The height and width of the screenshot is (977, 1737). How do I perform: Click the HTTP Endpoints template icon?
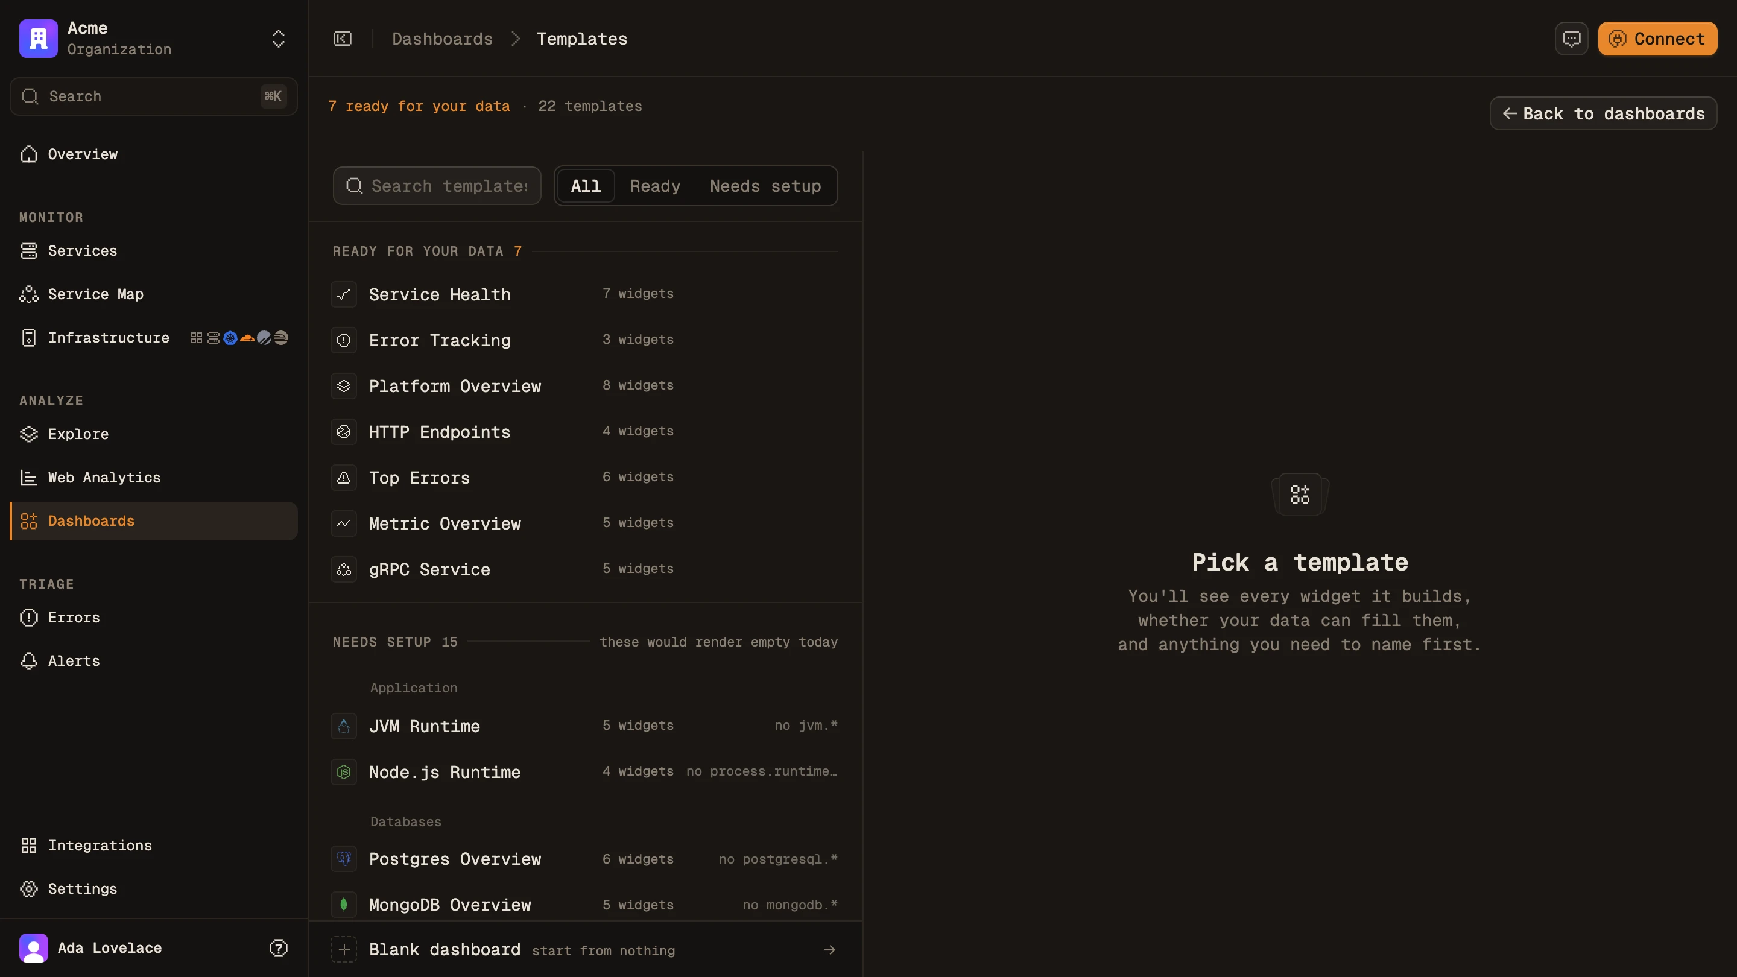click(344, 432)
